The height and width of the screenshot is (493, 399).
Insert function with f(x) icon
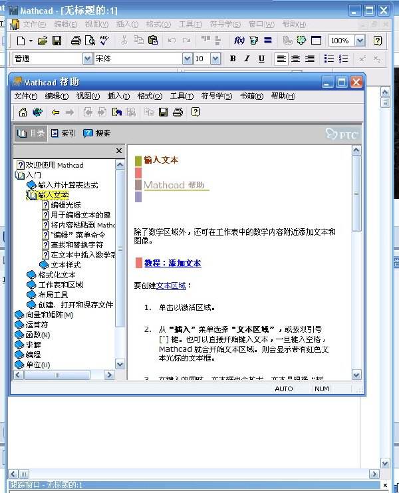coord(239,40)
